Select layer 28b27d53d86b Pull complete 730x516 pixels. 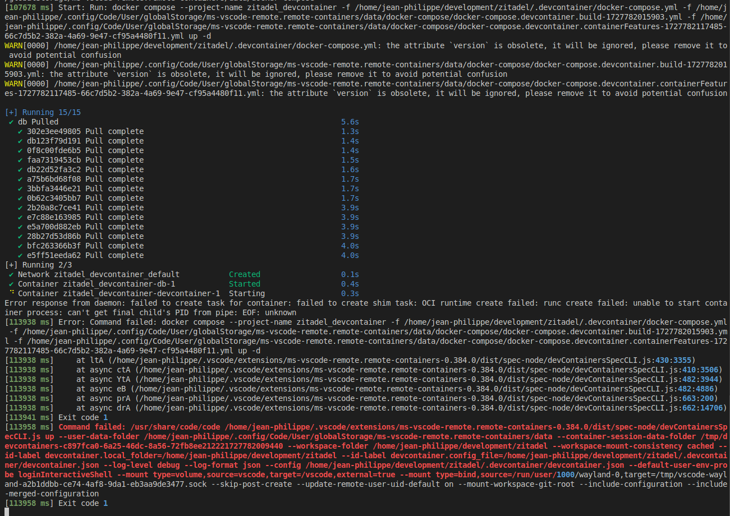(85, 236)
